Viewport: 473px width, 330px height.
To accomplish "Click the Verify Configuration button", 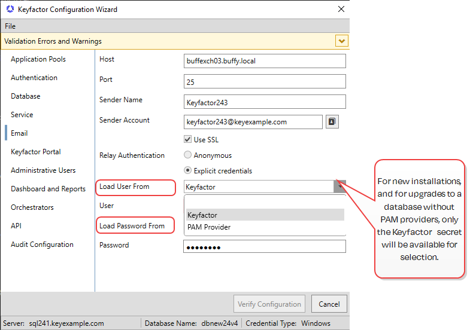I will click(x=269, y=304).
